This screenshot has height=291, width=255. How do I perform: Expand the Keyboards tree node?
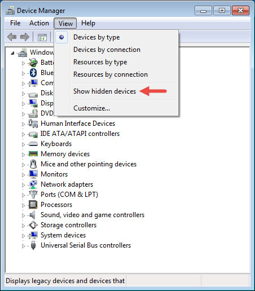point(23,144)
